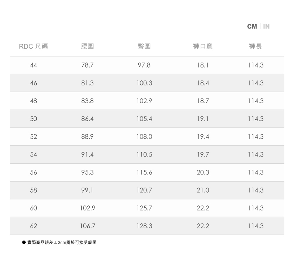Screen dimensions: 294x268
Task: Click the 臀圍 column header
Action: (x=144, y=46)
